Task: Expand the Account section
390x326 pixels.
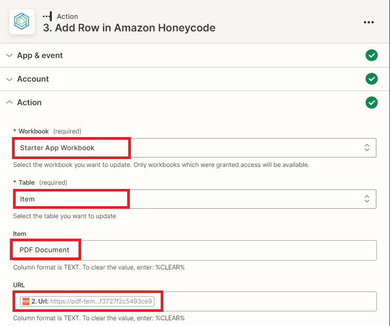Action: click(x=9, y=79)
